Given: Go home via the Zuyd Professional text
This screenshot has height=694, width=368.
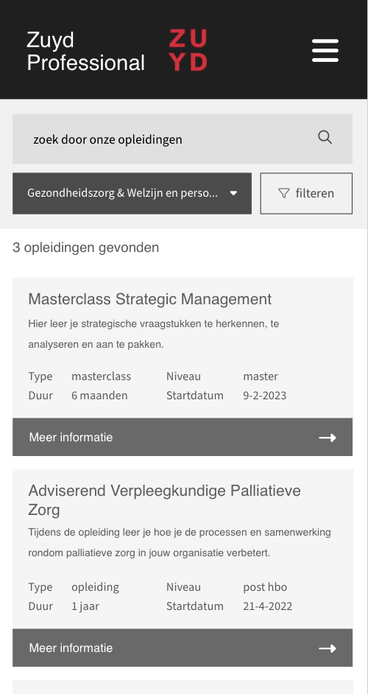Looking at the screenshot, I should coord(85,52).
